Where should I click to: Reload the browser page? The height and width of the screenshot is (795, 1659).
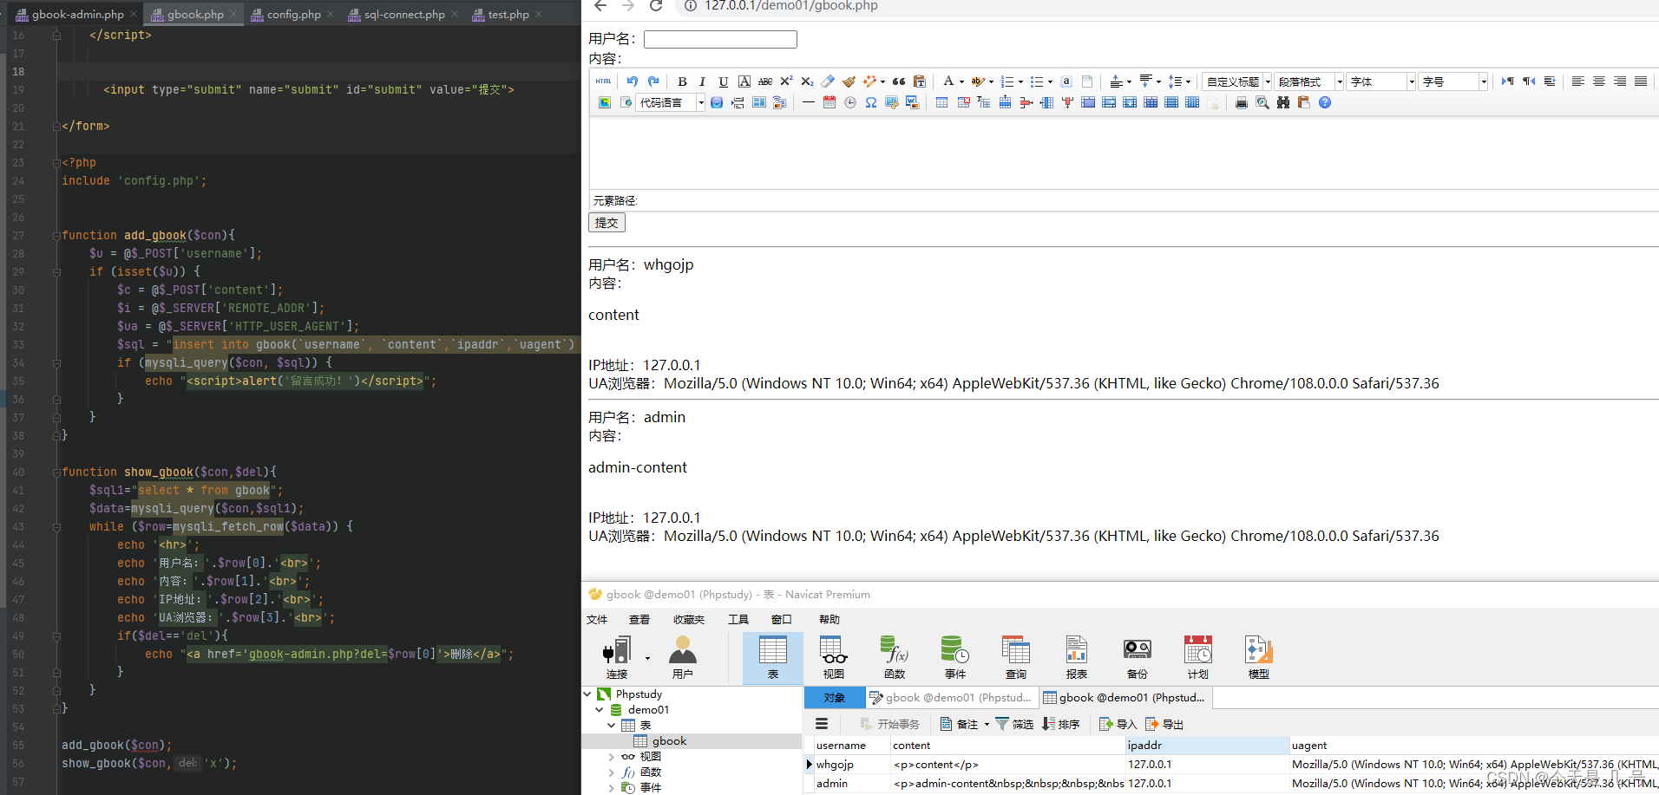656,6
